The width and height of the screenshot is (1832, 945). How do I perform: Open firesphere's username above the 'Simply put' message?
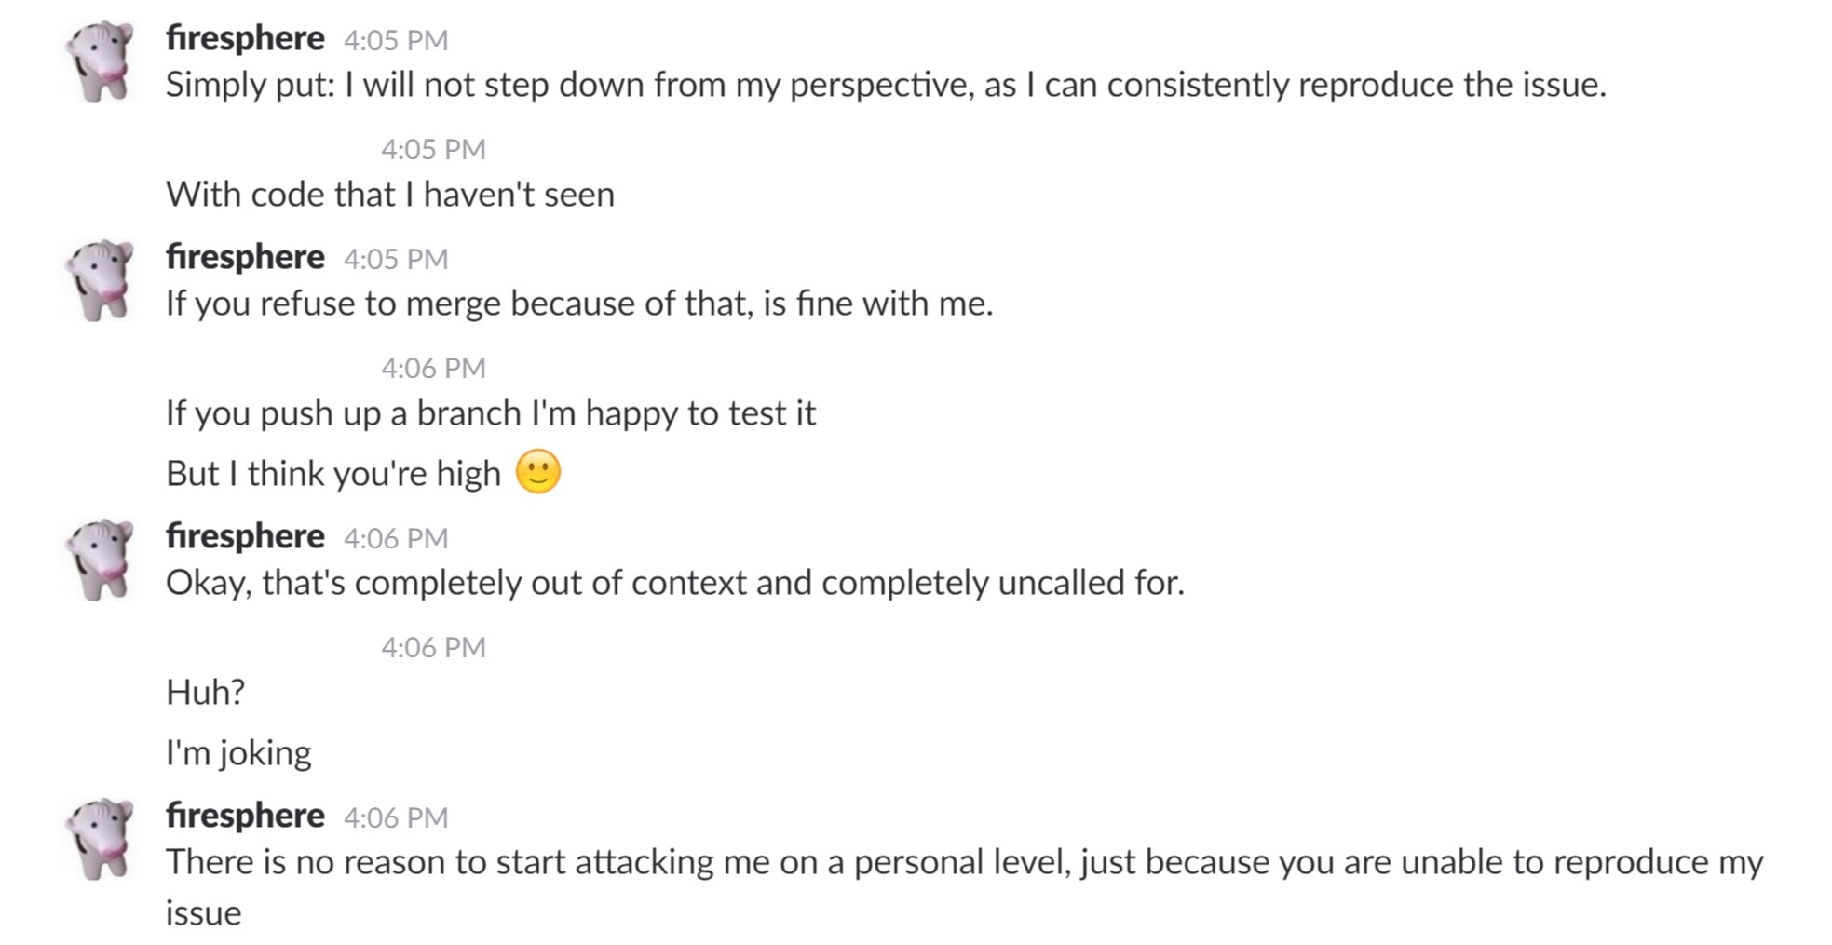pyautogui.click(x=245, y=38)
